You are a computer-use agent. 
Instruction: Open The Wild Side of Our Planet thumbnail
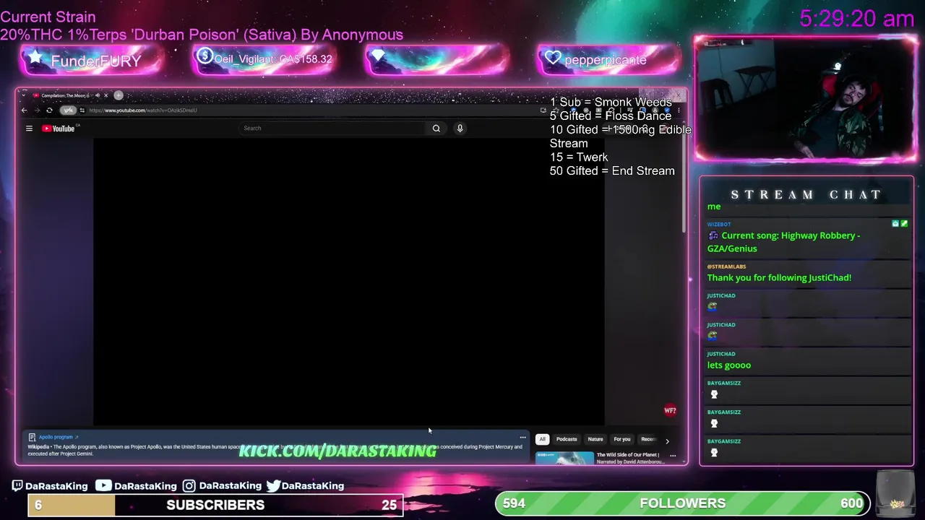coord(564,458)
